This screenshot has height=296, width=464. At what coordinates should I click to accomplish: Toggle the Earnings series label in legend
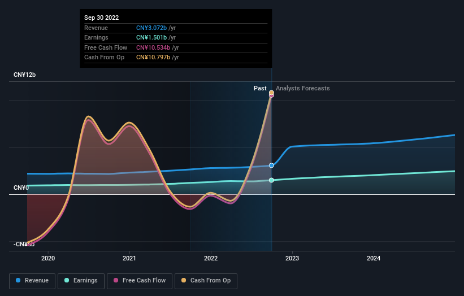[x=85, y=281]
